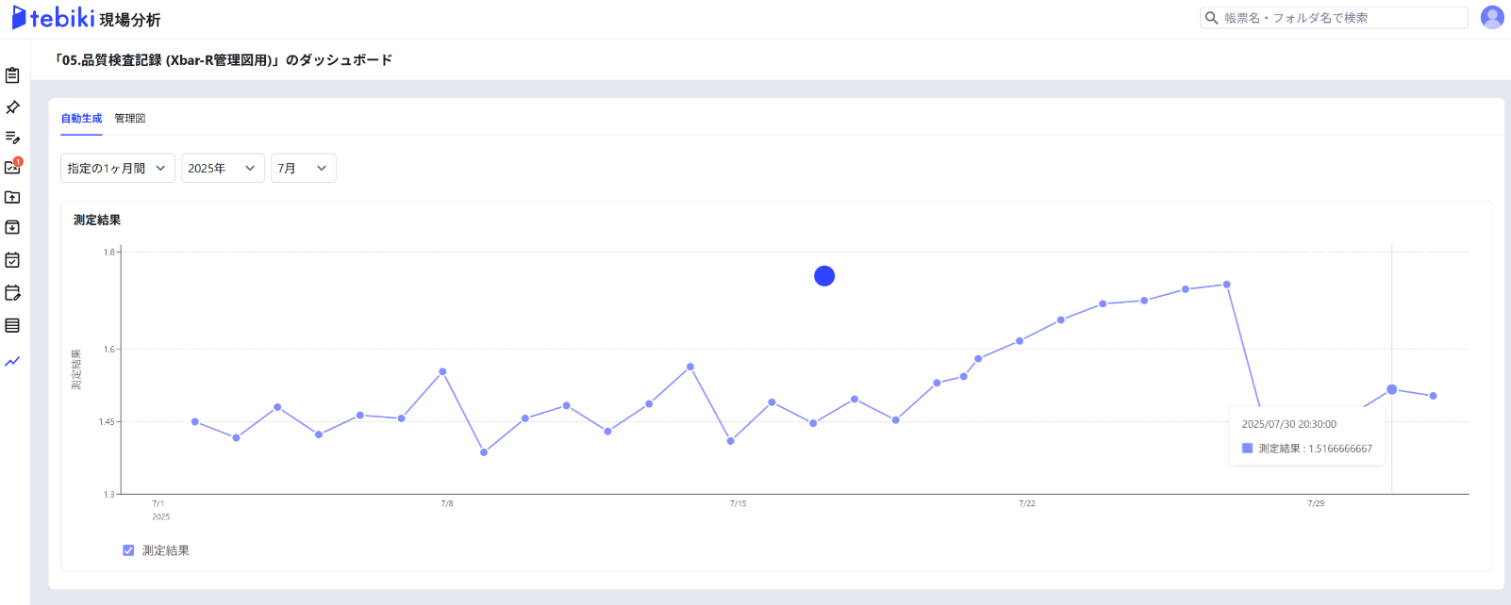Open the 7月 month dropdown
Image resolution: width=1511 pixels, height=605 pixels.
click(303, 168)
